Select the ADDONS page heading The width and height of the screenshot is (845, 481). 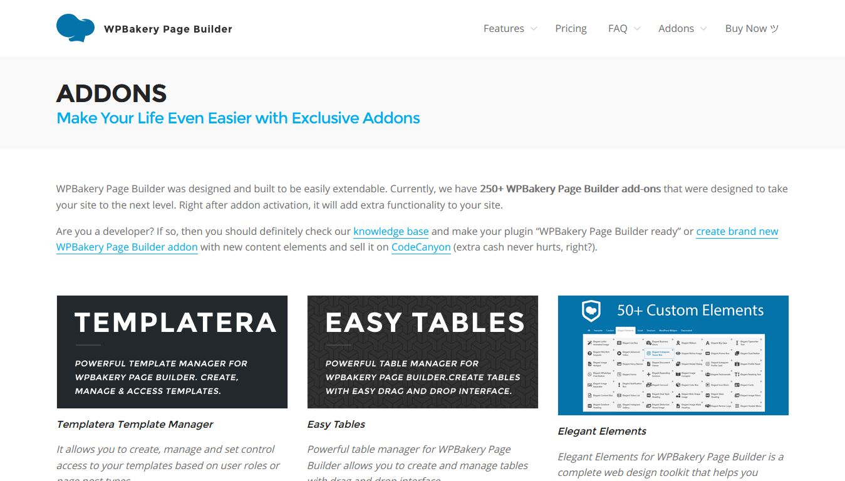(111, 93)
